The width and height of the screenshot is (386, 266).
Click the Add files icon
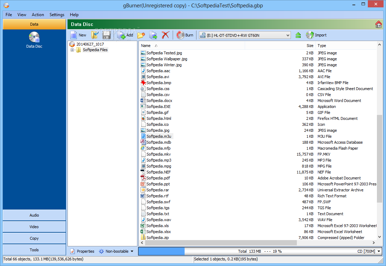121,35
